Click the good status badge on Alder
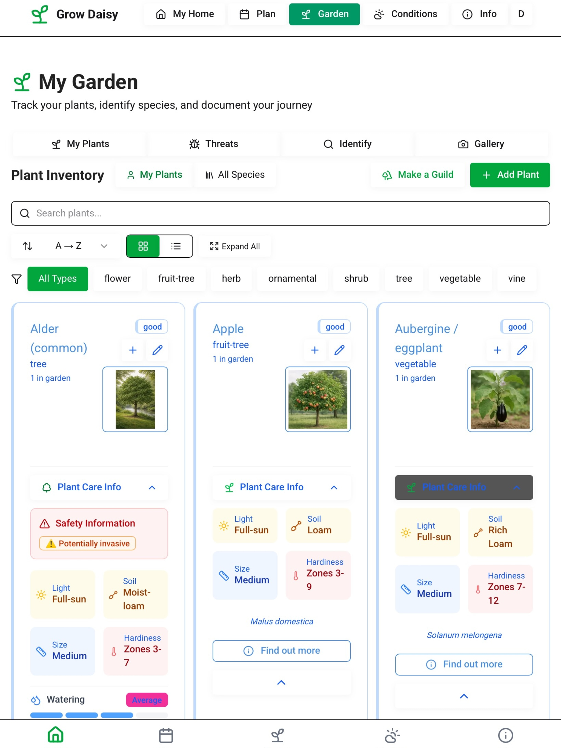This screenshot has width=561, height=748. pos(152,327)
